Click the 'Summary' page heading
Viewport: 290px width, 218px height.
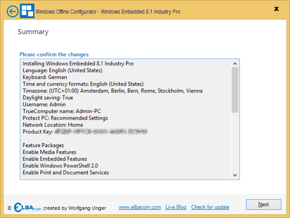point(33,32)
